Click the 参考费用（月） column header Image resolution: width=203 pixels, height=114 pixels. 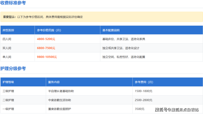click(144, 82)
